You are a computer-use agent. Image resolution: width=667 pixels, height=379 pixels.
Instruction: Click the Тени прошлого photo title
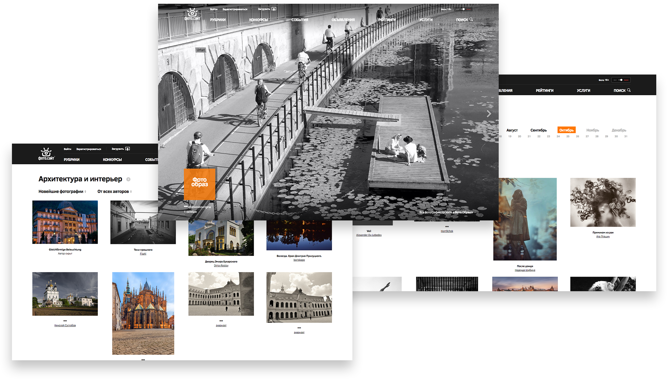point(143,250)
